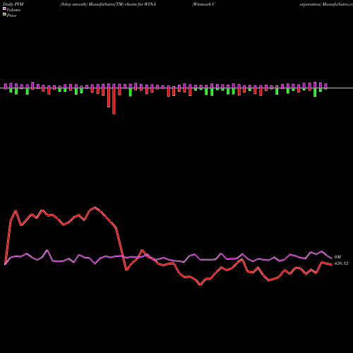Screen dimensions: 353x353
Task: Click the Volume legend color swatch
Action: pos(4,8)
